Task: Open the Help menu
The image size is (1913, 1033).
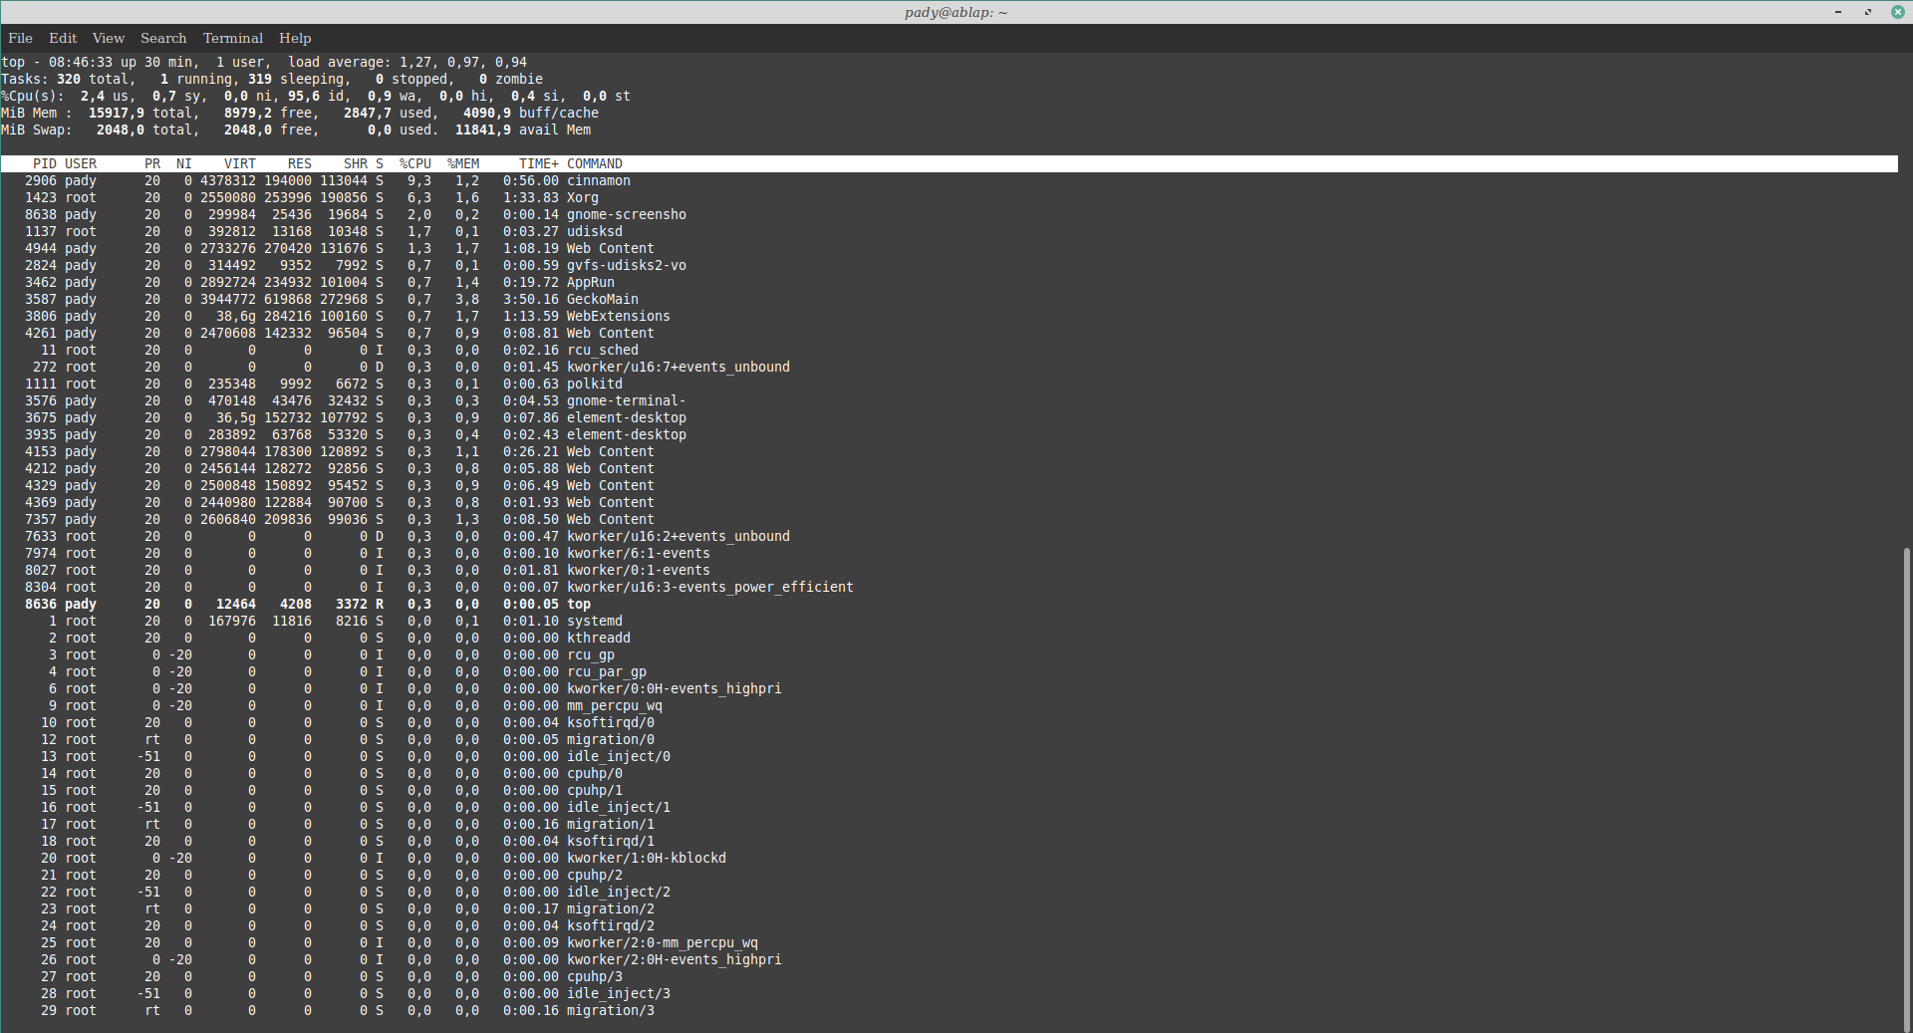Action: (295, 38)
